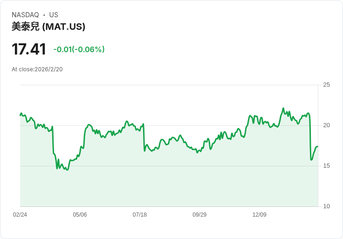Screen dimensions: 343x239
Task: Click the 20 value on the price axis
Action: 326,125
